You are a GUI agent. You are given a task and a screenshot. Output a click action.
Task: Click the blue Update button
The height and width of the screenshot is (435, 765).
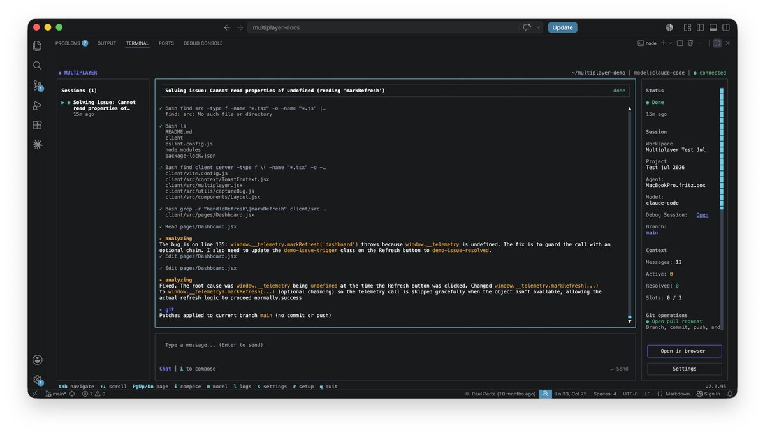click(x=562, y=27)
